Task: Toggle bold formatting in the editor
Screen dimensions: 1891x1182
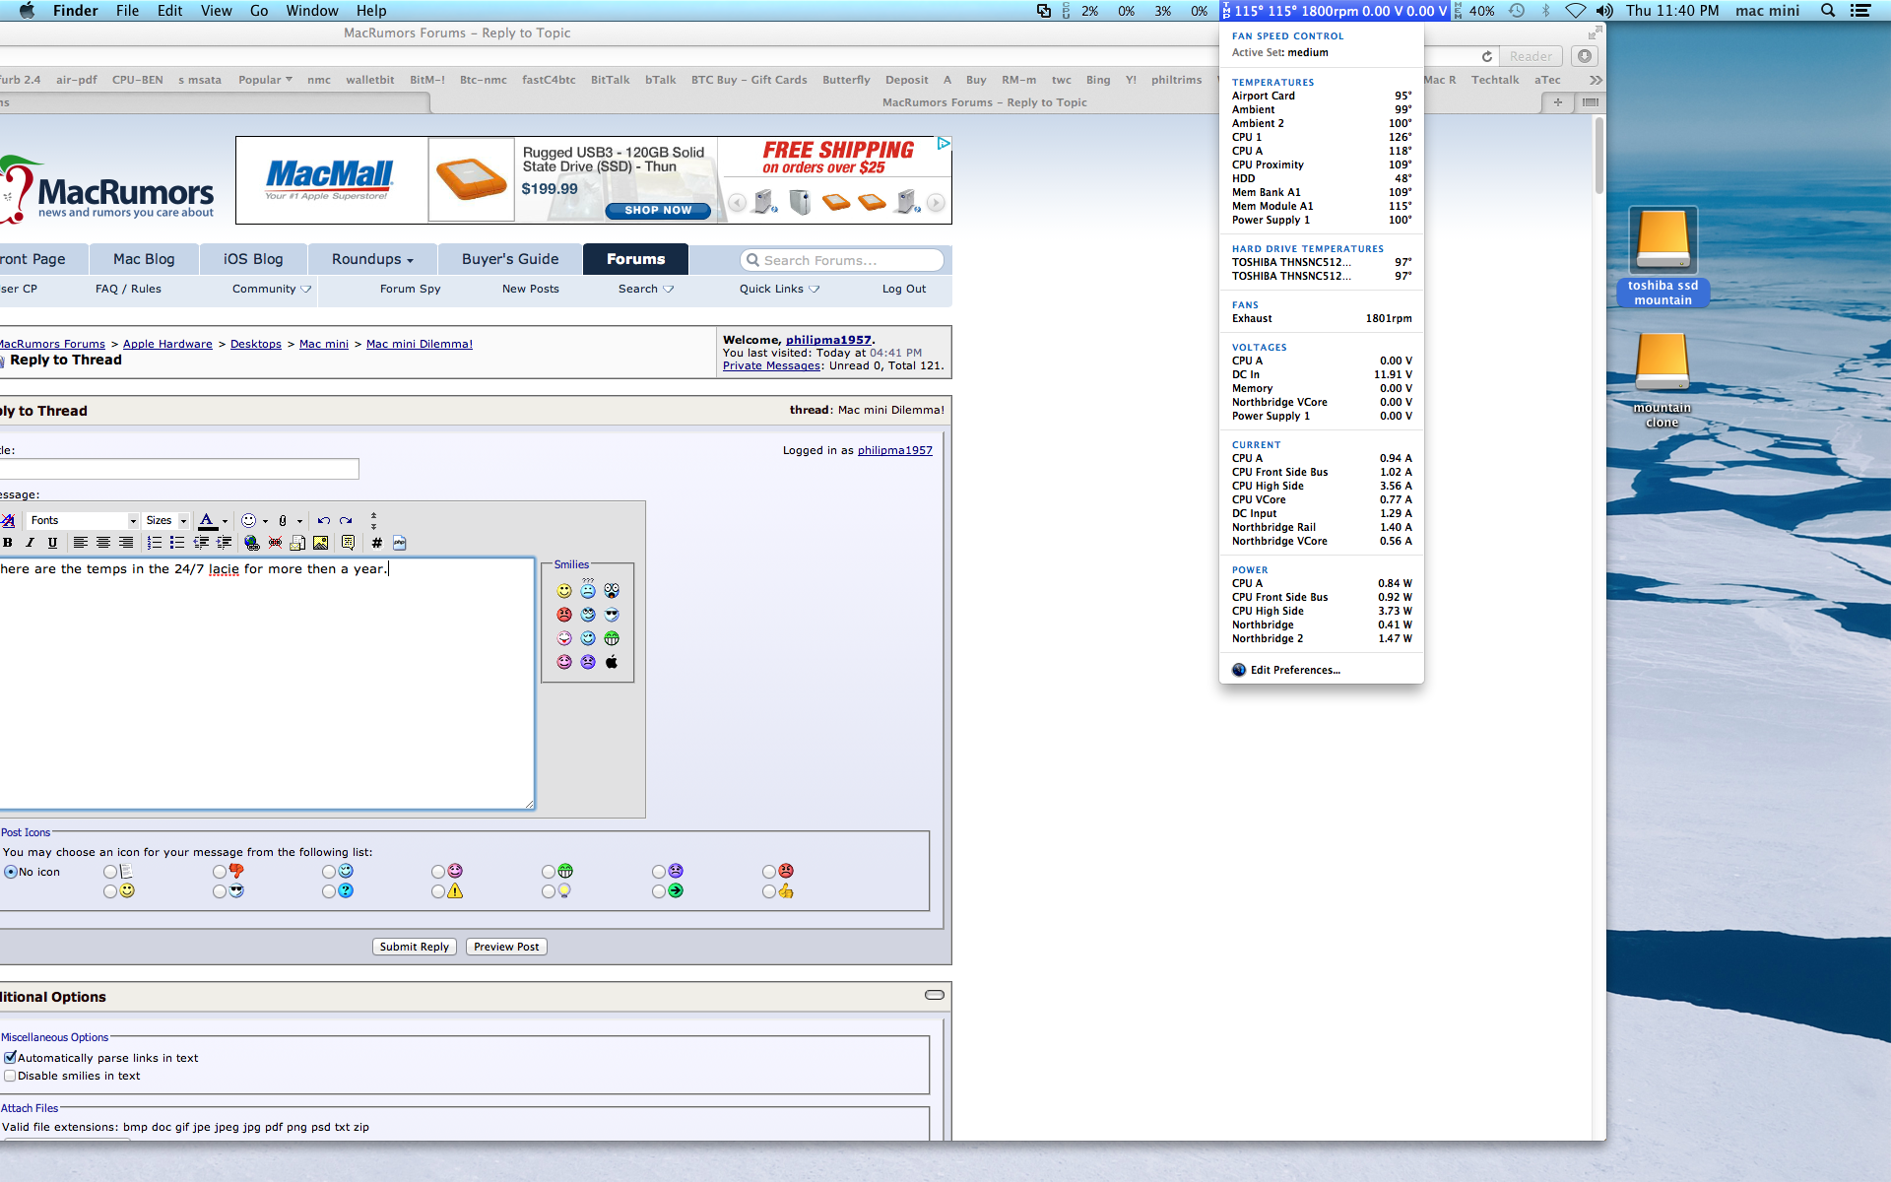Action: click(8, 543)
